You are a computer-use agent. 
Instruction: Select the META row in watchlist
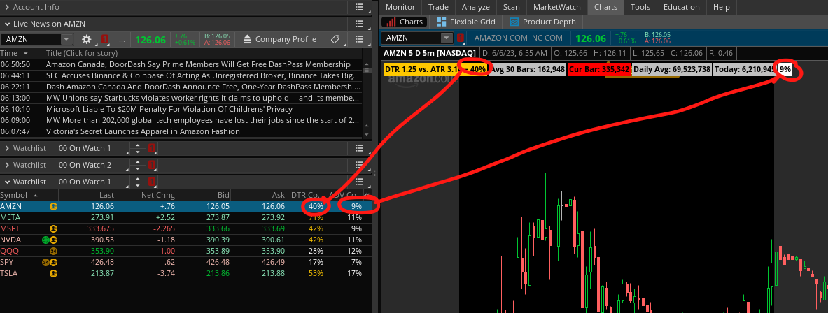[186, 217]
